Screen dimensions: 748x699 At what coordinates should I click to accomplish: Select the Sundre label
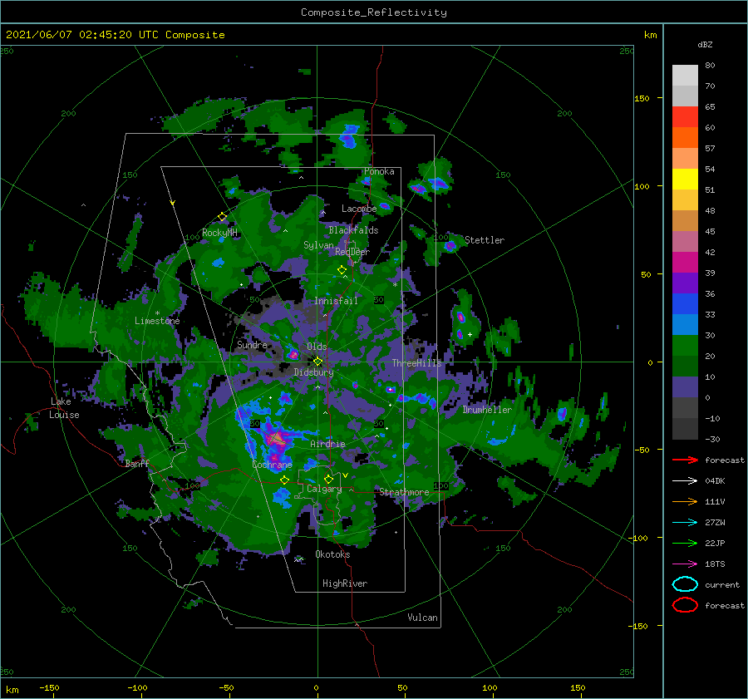(252, 344)
